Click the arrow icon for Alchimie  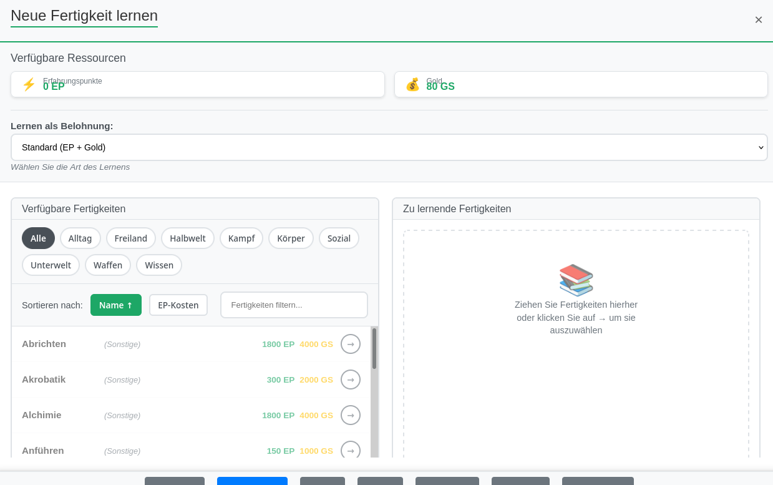[x=351, y=415]
